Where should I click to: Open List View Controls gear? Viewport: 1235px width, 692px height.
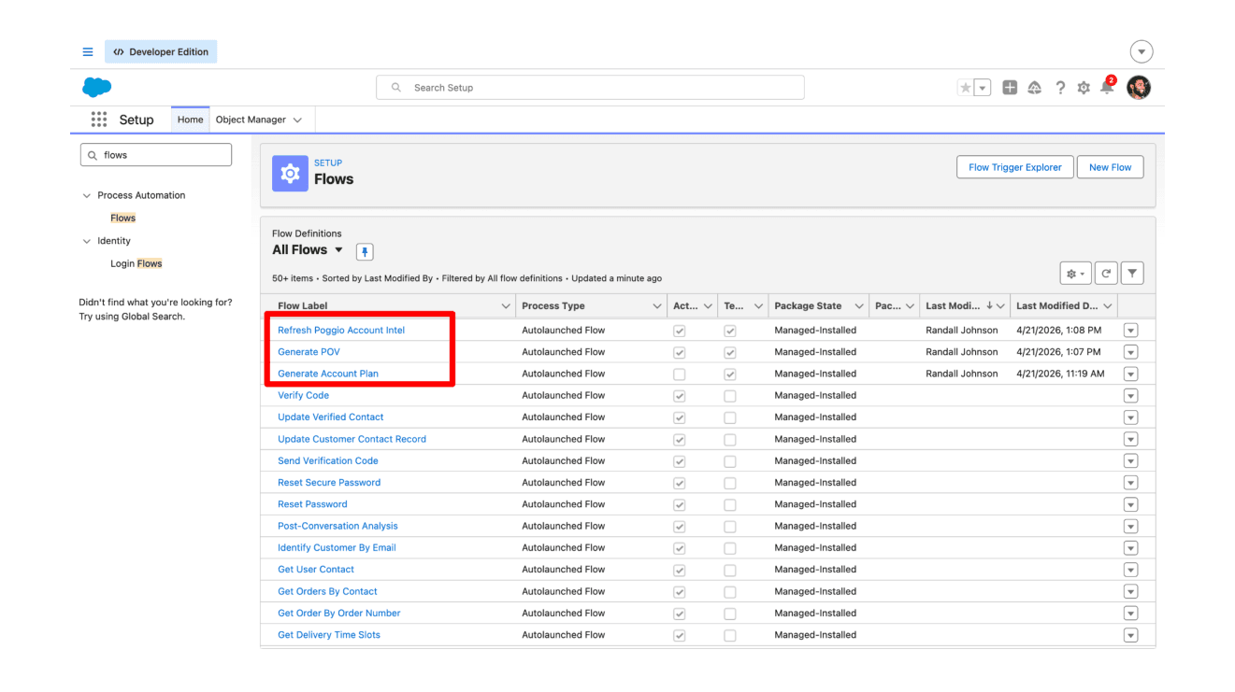pos(1075,274)
